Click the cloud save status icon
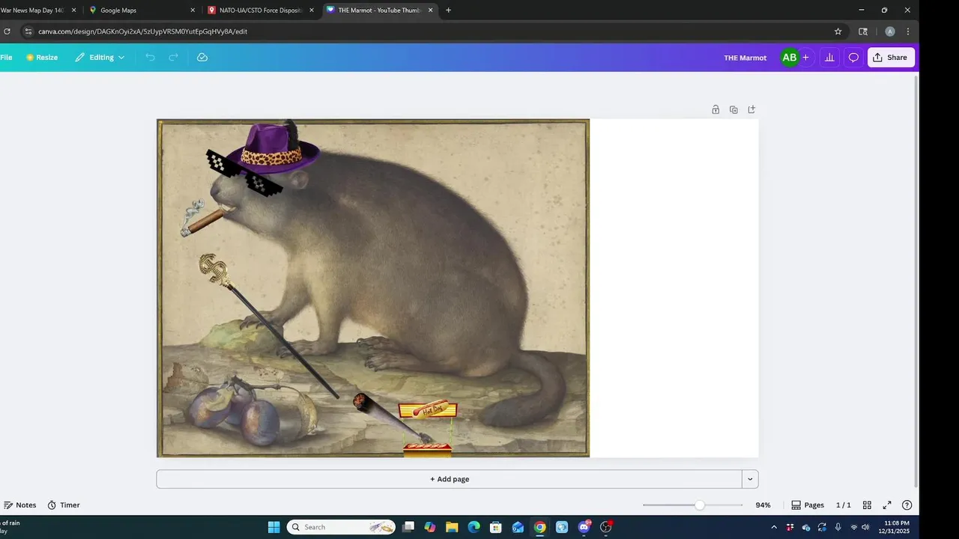This screenshot has height=539, width=959. (x=202, y=58)
